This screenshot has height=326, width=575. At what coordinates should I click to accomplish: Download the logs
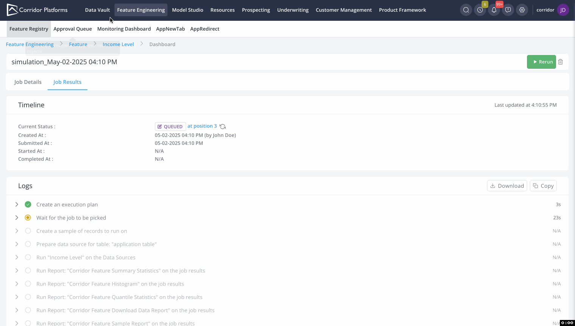(x=507, y=186)
